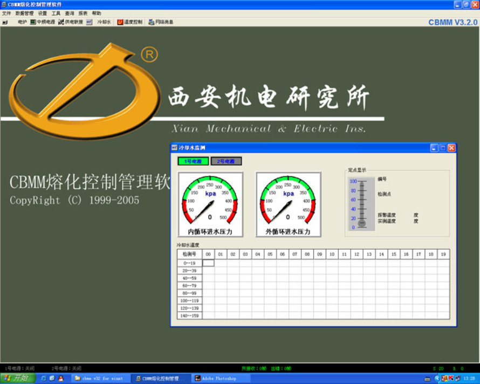Viewport: 480px width, 384px height.
Task: Open the 文件 menu
Action: click(6, 13)
